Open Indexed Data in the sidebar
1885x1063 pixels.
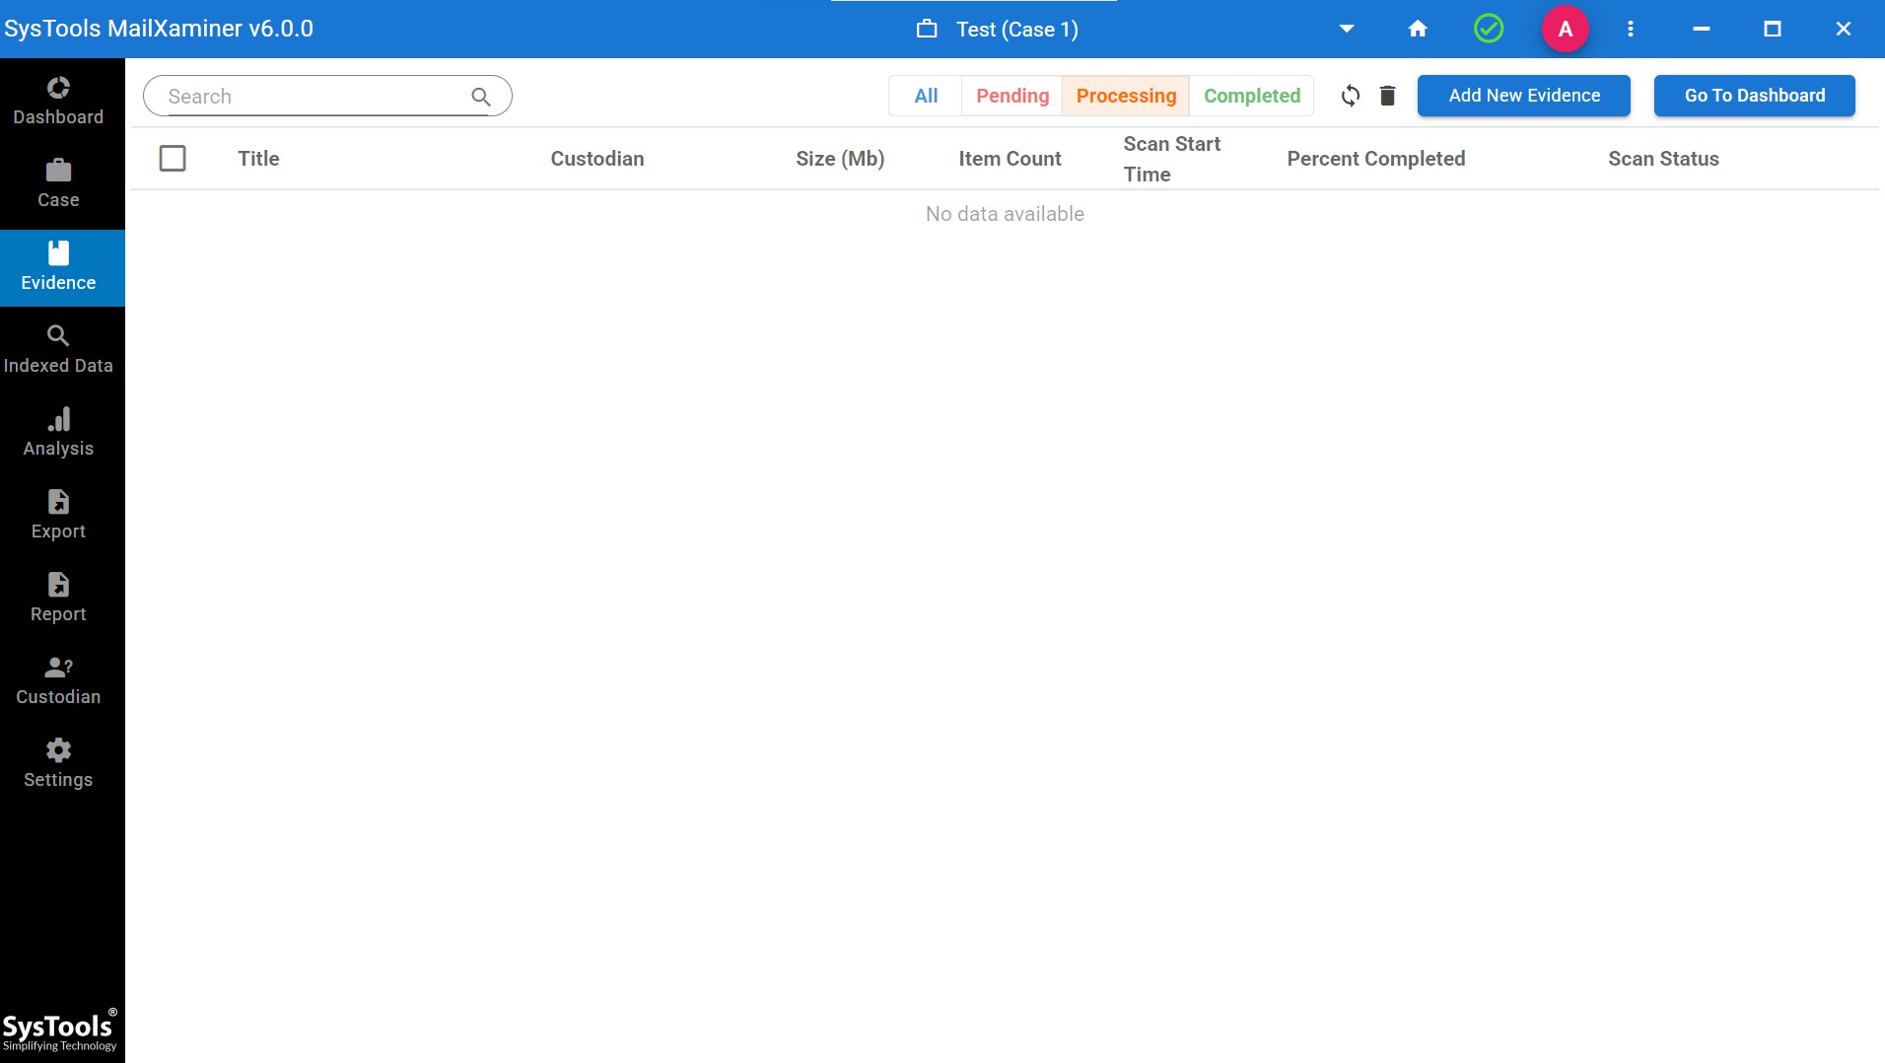pos(58,350)
